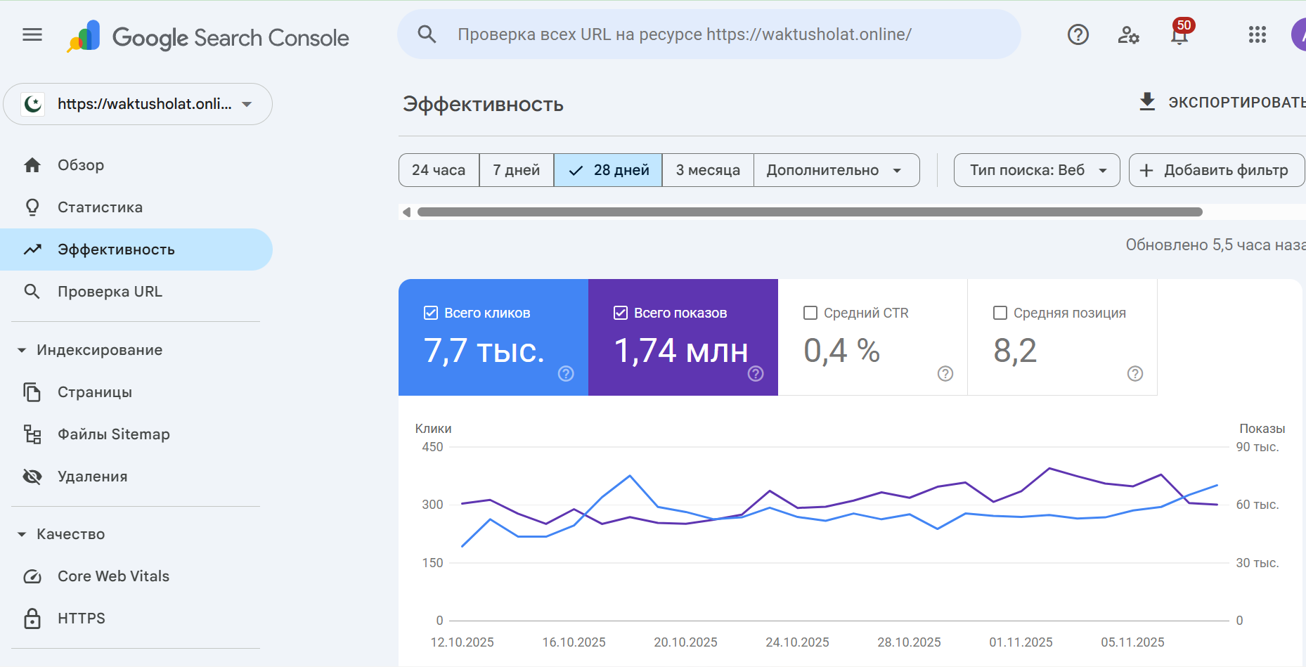This screenshot has width=1306, height=667.
Task: Click the plus icon on Добавить фильтр
Action: click(x=1146, y=170)
